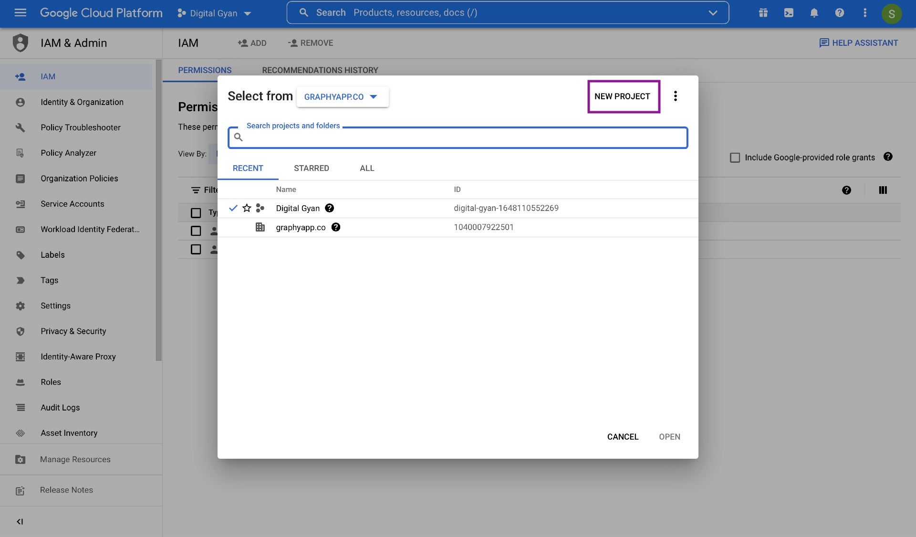Expand the GRAPHYAPP.CO organization dropdown
The width and height of the screenshot is (916, 537).
click(x=342, y=97)
